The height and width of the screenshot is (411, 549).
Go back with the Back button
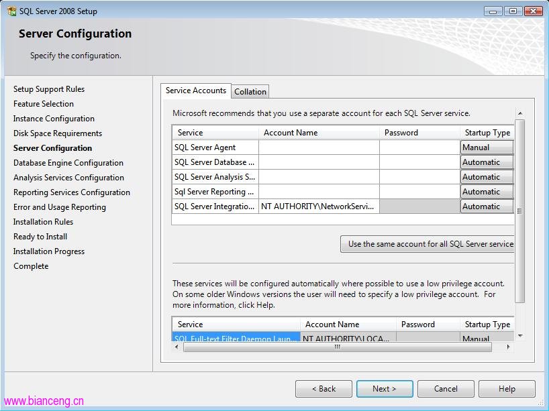click(323, 389)
